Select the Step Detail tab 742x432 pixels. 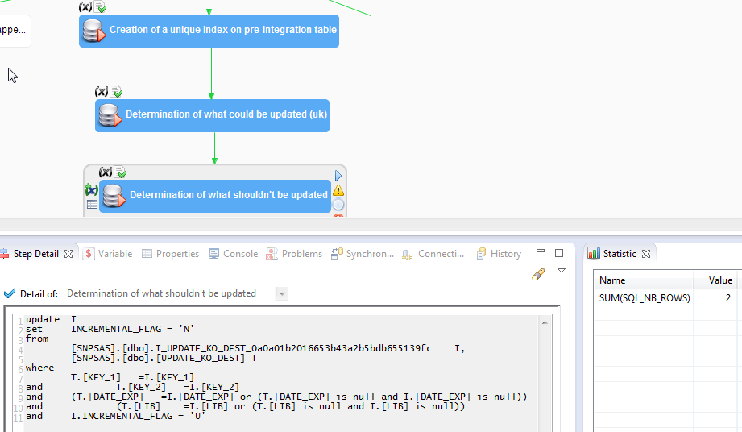tap(36, 254)
